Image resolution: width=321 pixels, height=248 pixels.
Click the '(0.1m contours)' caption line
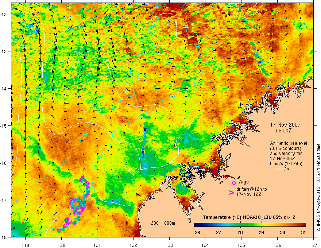point(286,148)
